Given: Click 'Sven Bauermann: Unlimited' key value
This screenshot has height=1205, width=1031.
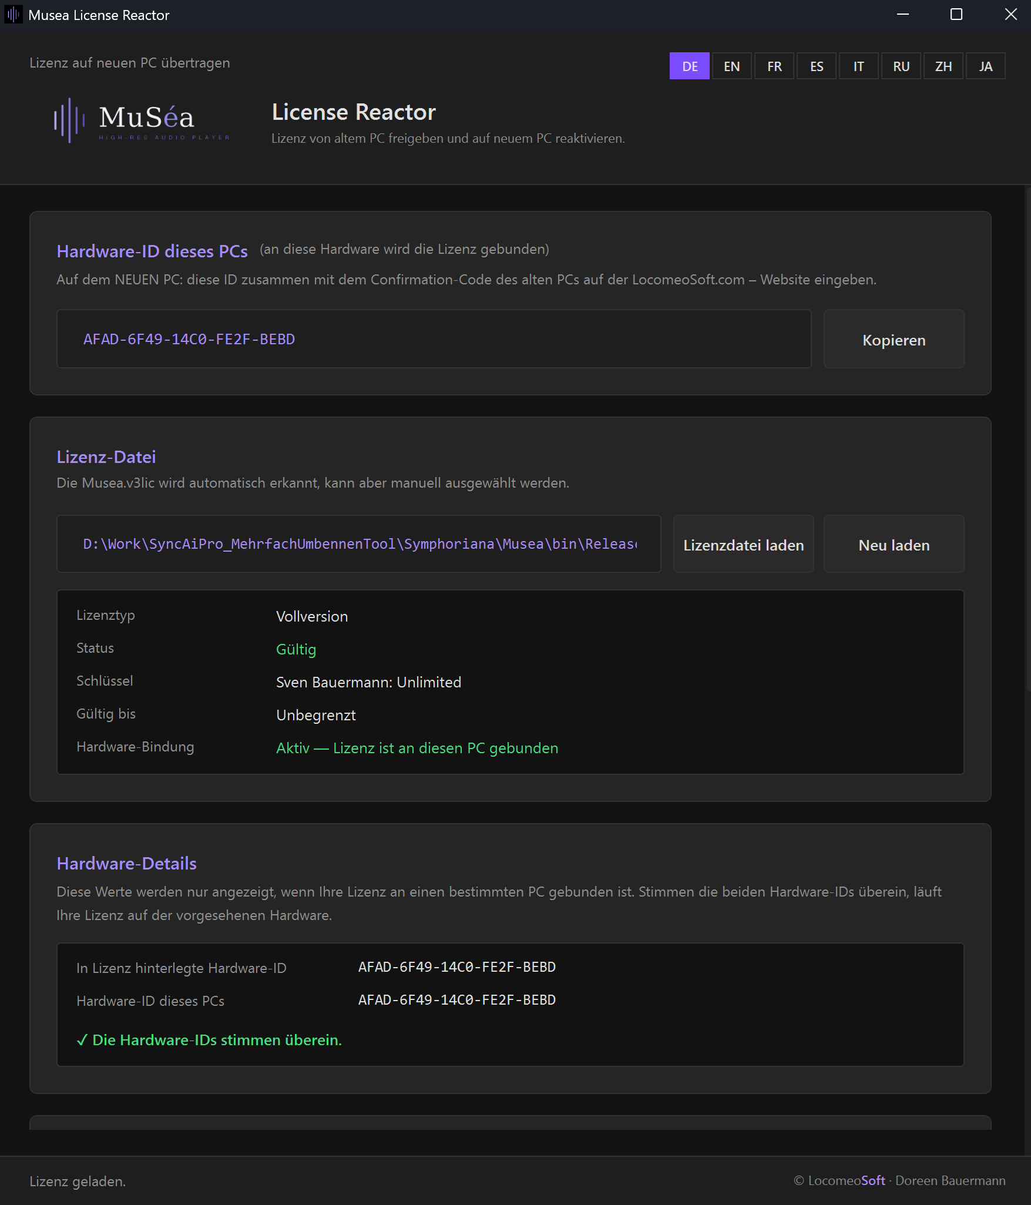Looking at the screenshot, I should coord(368,682).
